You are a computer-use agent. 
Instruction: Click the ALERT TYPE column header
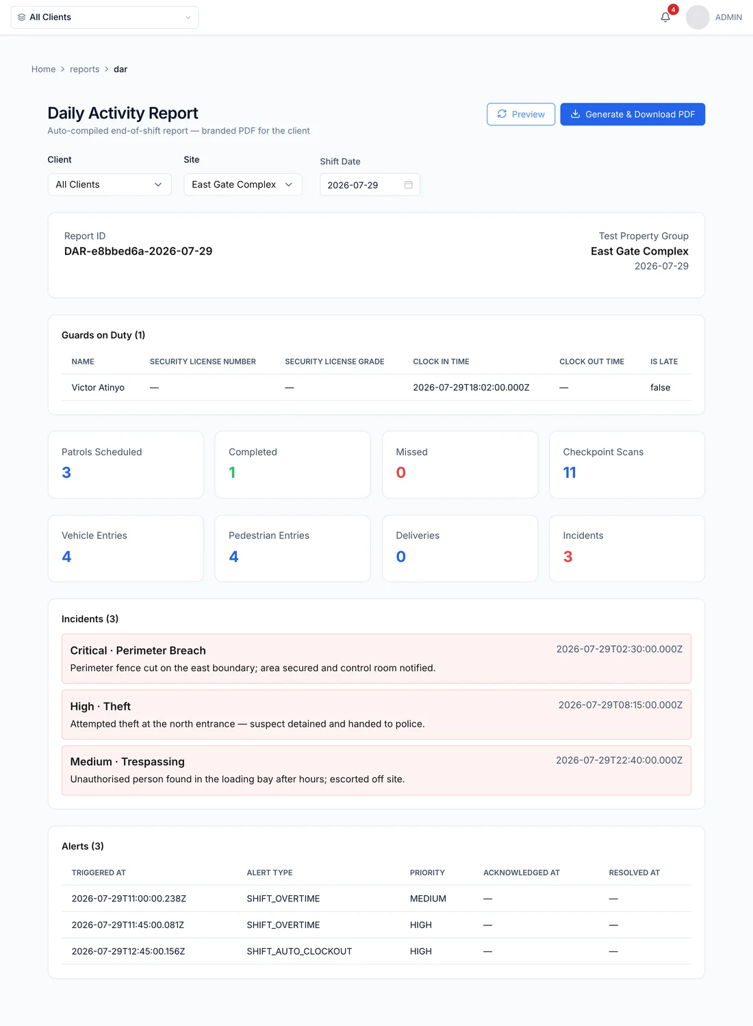(x=270, y=873)
